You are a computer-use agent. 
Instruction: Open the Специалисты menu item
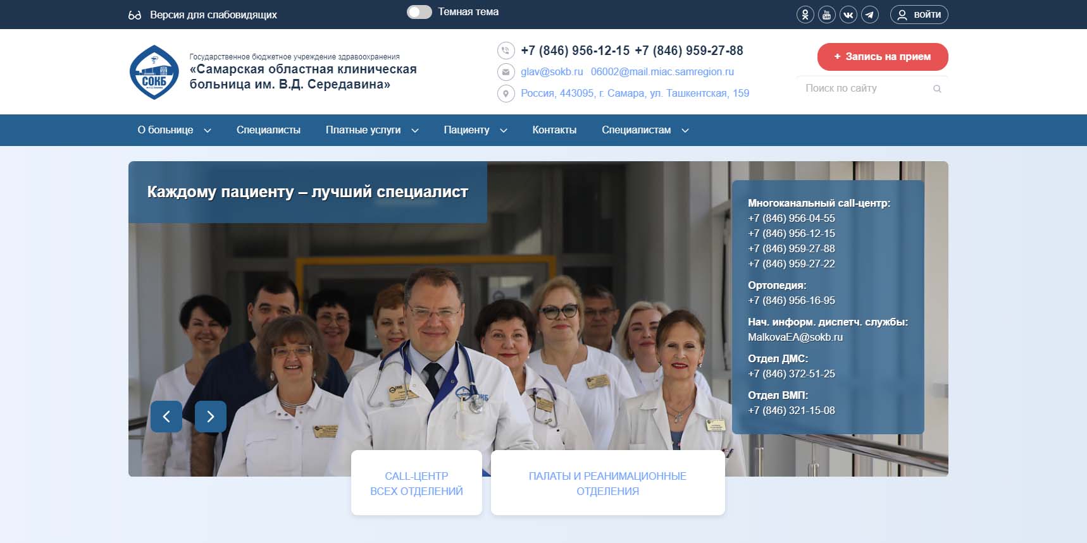(268, 130)
